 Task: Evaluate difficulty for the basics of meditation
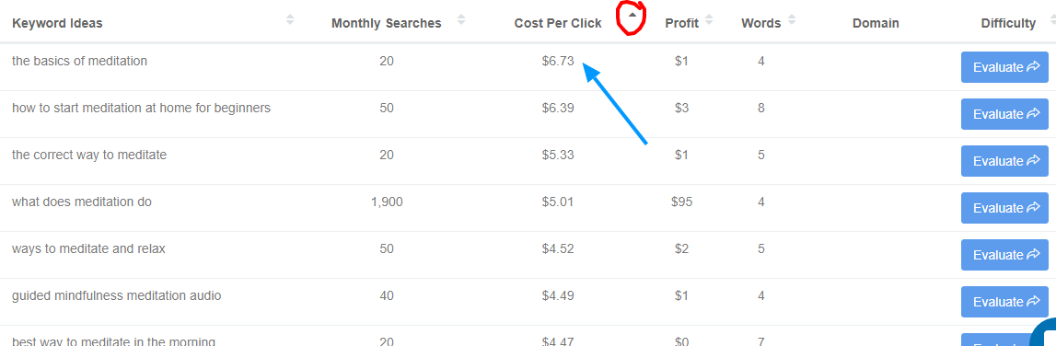coord(1004,67)
